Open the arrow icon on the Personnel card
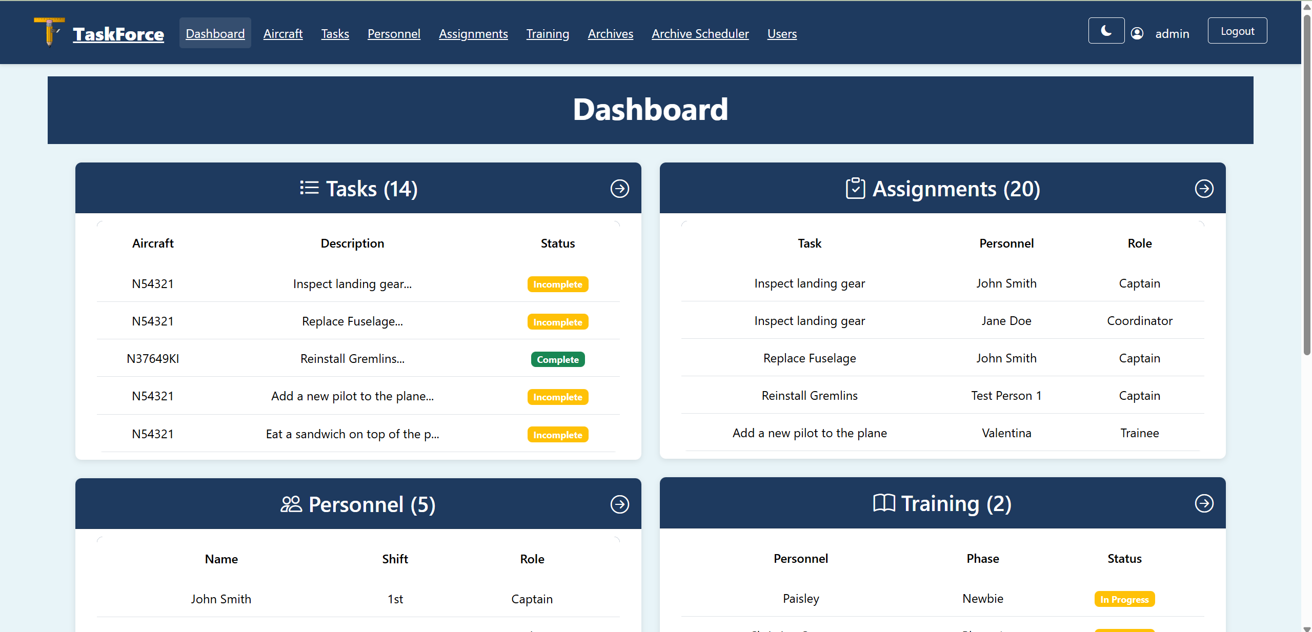Image resolution: width=1312 pixels, height=632 pixels. tap(619, 504)
